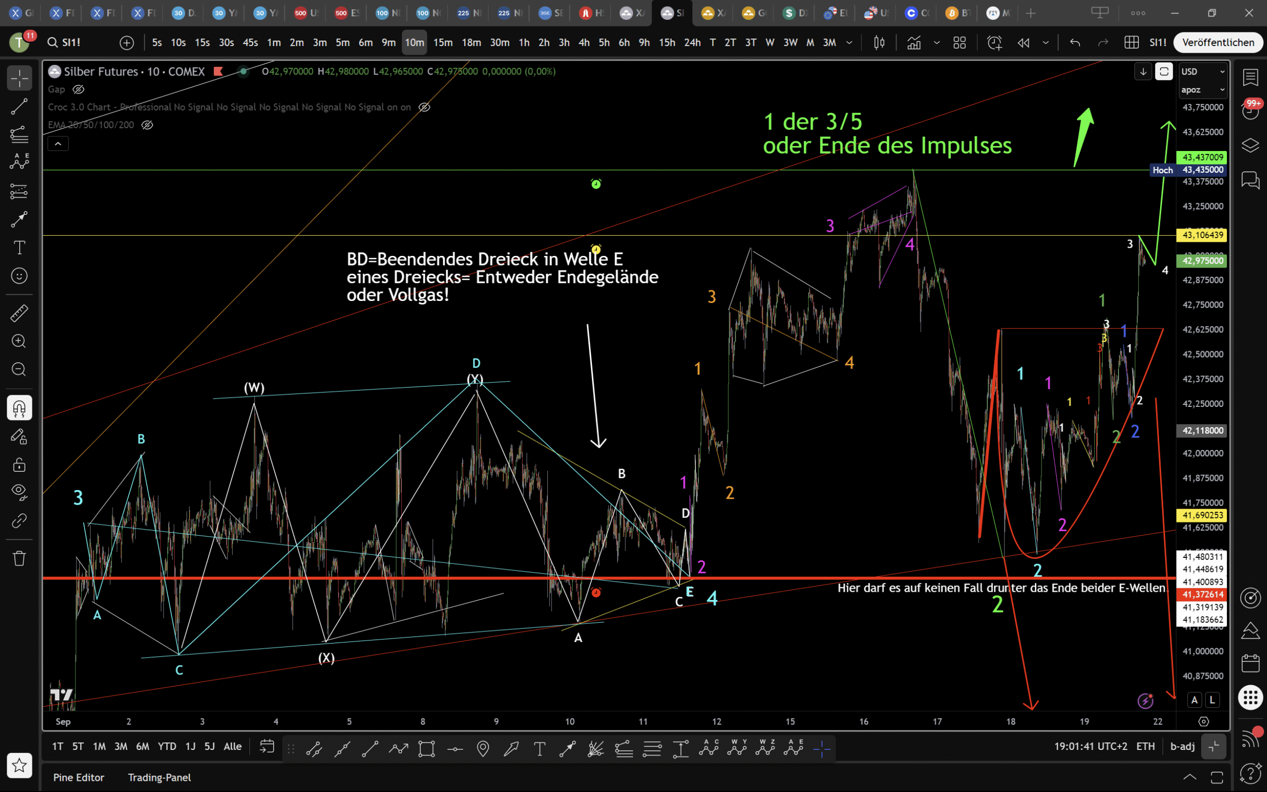
Task: Toggle visibility of EMA 20/50/100/200 indicator
Action: pos(147,125)
